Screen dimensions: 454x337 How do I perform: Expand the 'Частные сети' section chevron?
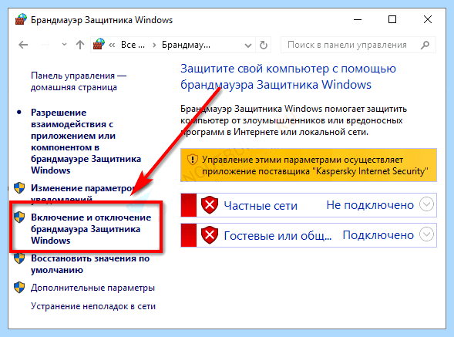tap(426, 204)
